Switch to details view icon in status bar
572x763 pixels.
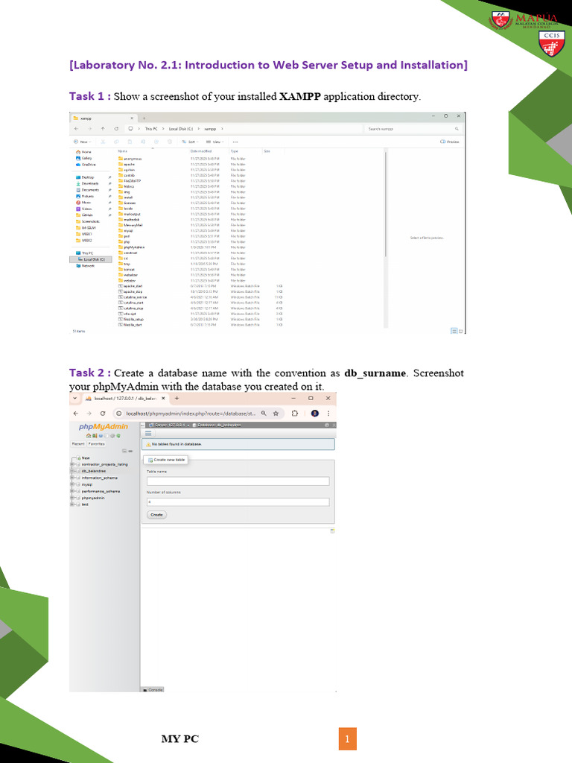tap(454, 331)
